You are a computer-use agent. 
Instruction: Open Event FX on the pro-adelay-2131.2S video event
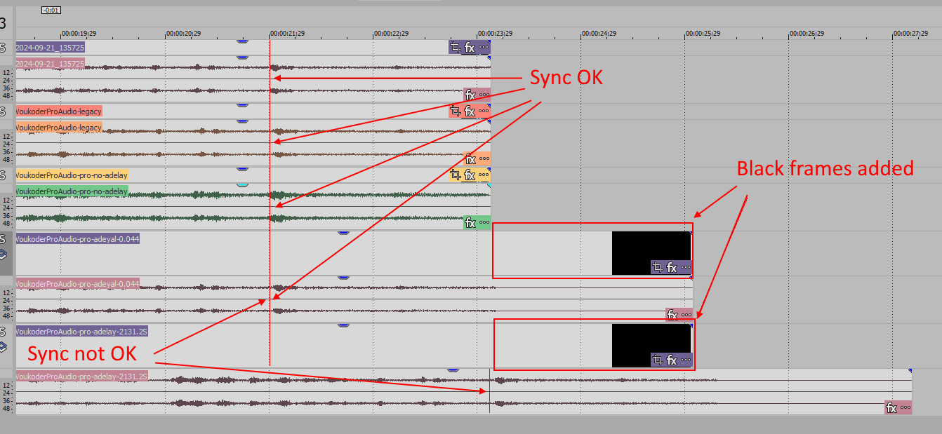(672, 360)
